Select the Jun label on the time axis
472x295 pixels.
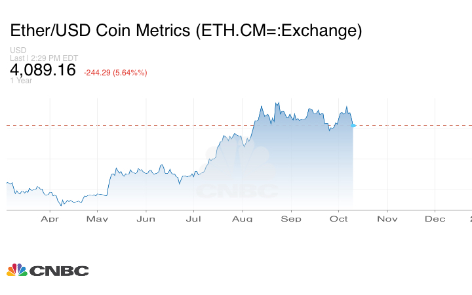click(x=146, y=219)
